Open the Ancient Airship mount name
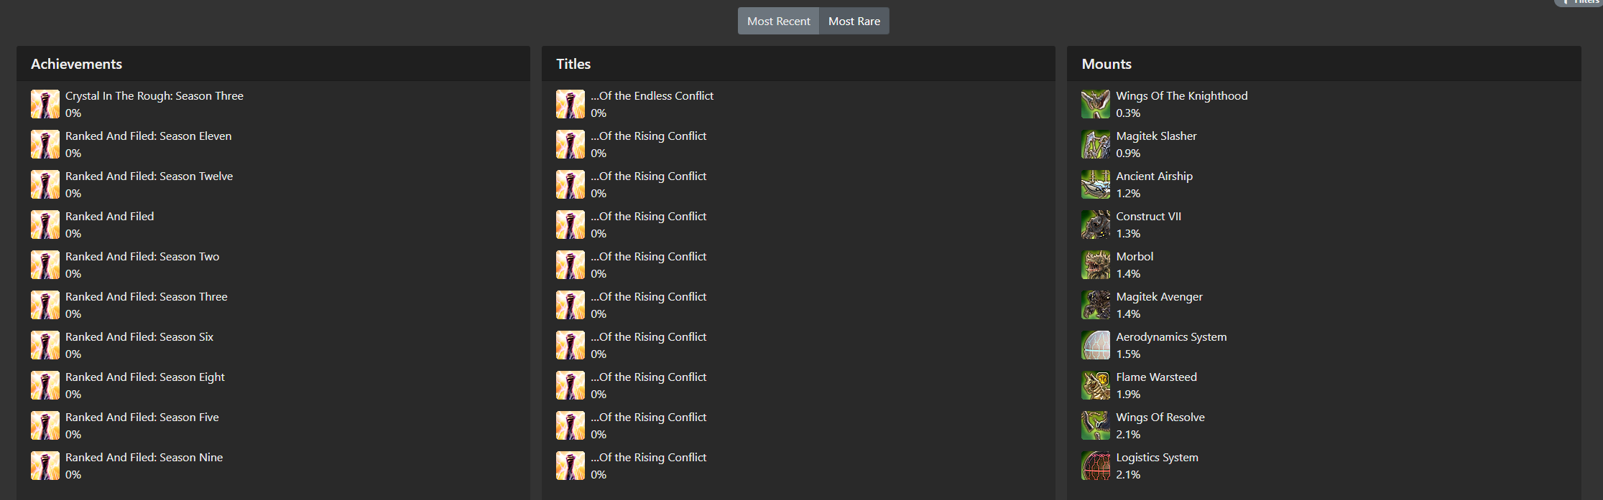The image size is (1603, 500). click(x=1154, y=176)
